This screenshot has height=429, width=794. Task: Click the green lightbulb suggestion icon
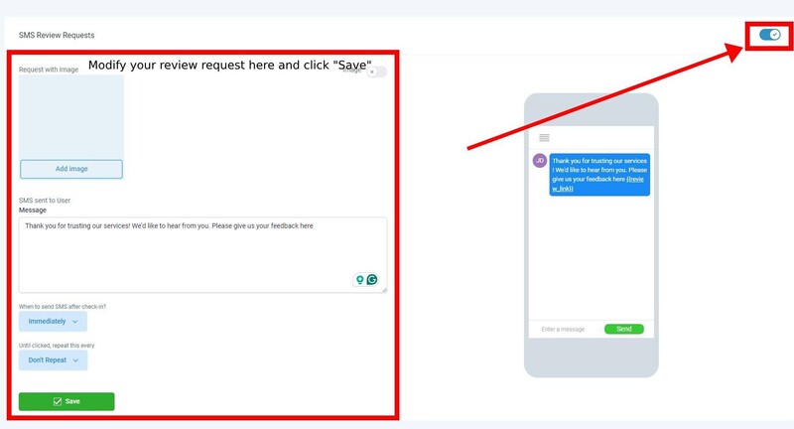coord(359,280)
